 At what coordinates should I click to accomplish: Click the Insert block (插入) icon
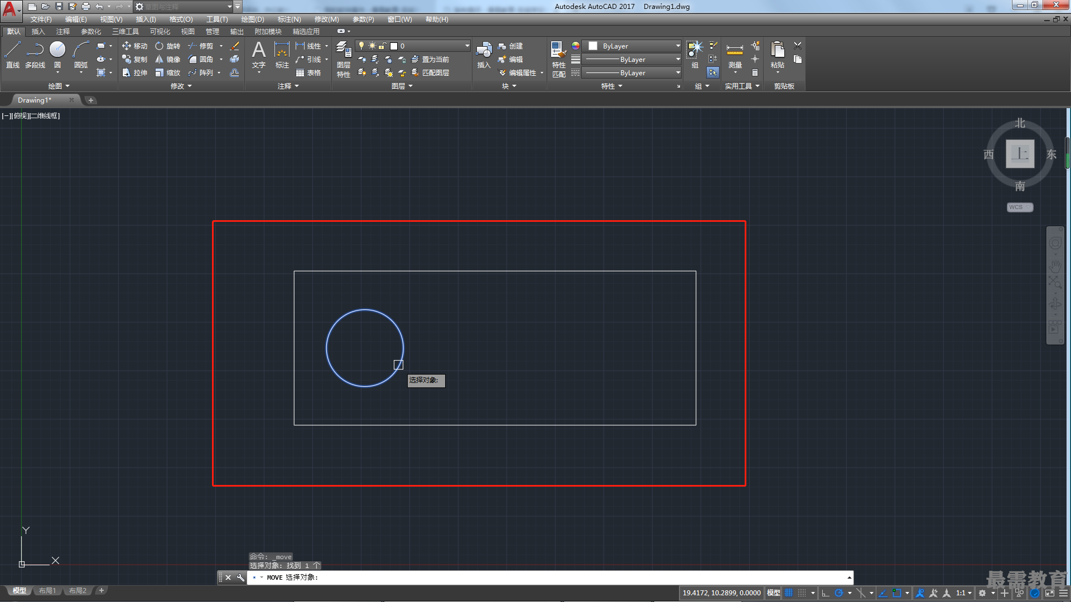tap(484, 55)
